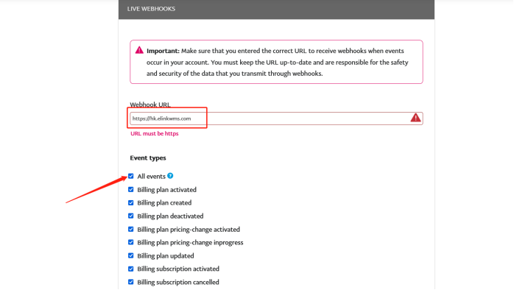Click the Webhook URL field label
This screenshot has width=514, height=290.
[150, 105]
